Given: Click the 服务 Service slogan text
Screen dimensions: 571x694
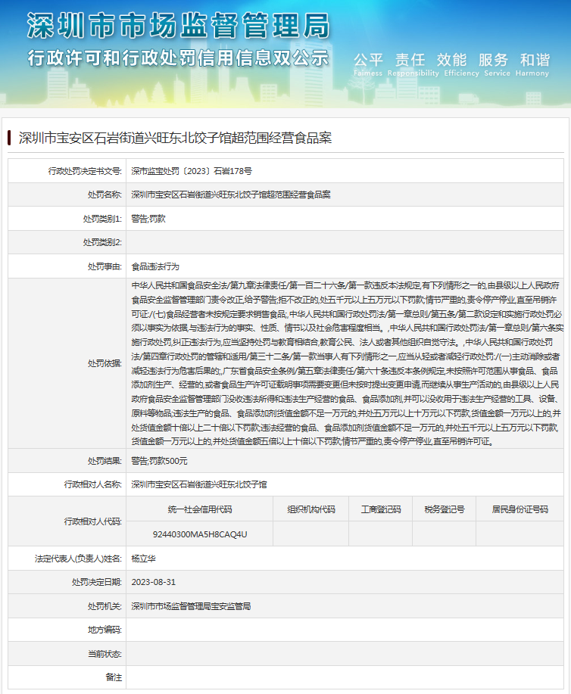Looking at the screenshot, I should click(497, 64).
